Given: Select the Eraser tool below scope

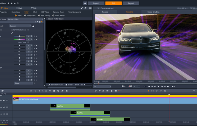Looking at the screenshot, I should tap(69, 85).
